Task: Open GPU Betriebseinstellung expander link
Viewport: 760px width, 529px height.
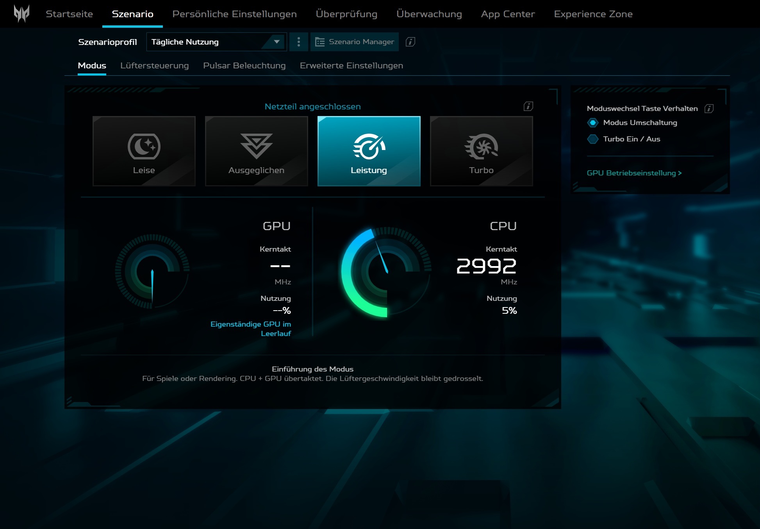Action: pos(634,173)
